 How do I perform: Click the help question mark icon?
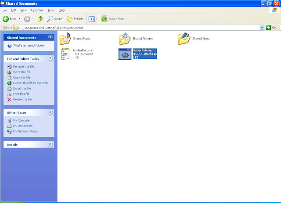(9, 46)
